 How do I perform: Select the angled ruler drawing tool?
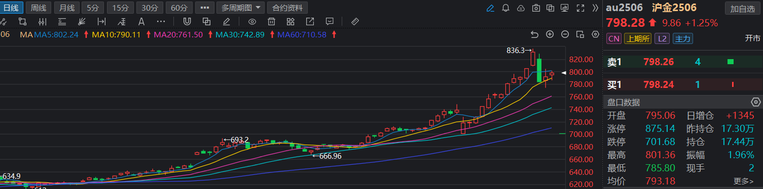(121, 21)
